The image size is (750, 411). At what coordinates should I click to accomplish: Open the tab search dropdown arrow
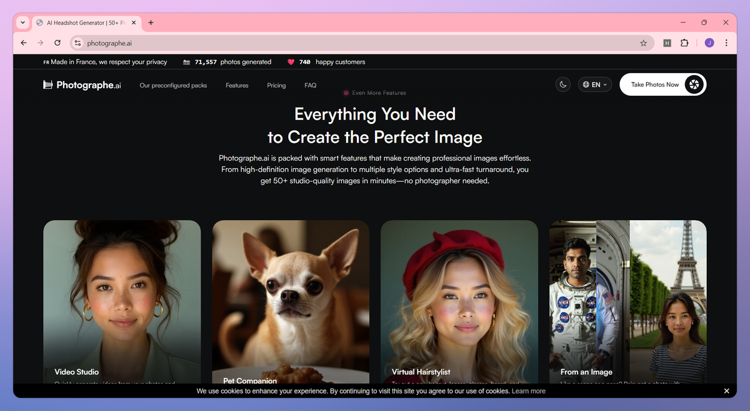click(23, 23)
